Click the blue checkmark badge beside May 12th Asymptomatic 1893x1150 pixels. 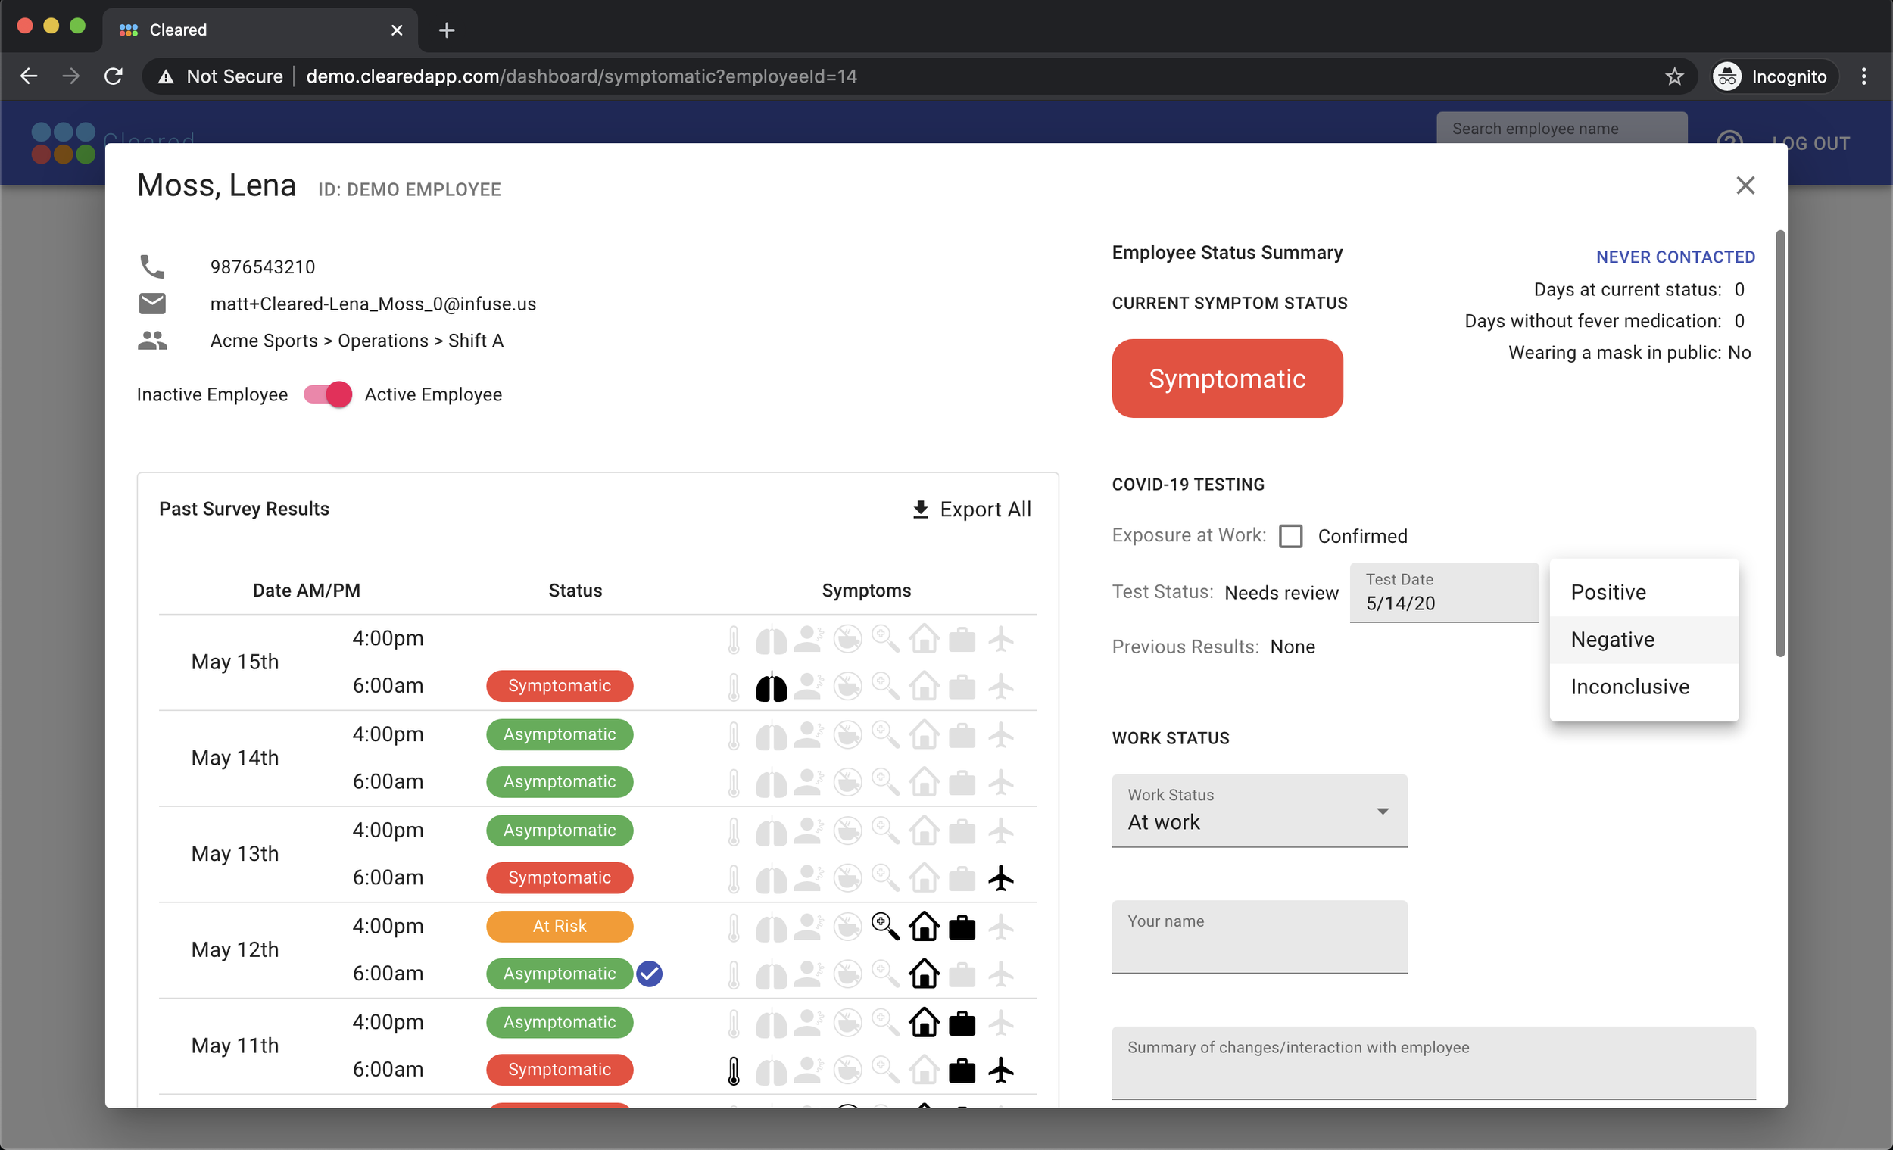[649, 974]
